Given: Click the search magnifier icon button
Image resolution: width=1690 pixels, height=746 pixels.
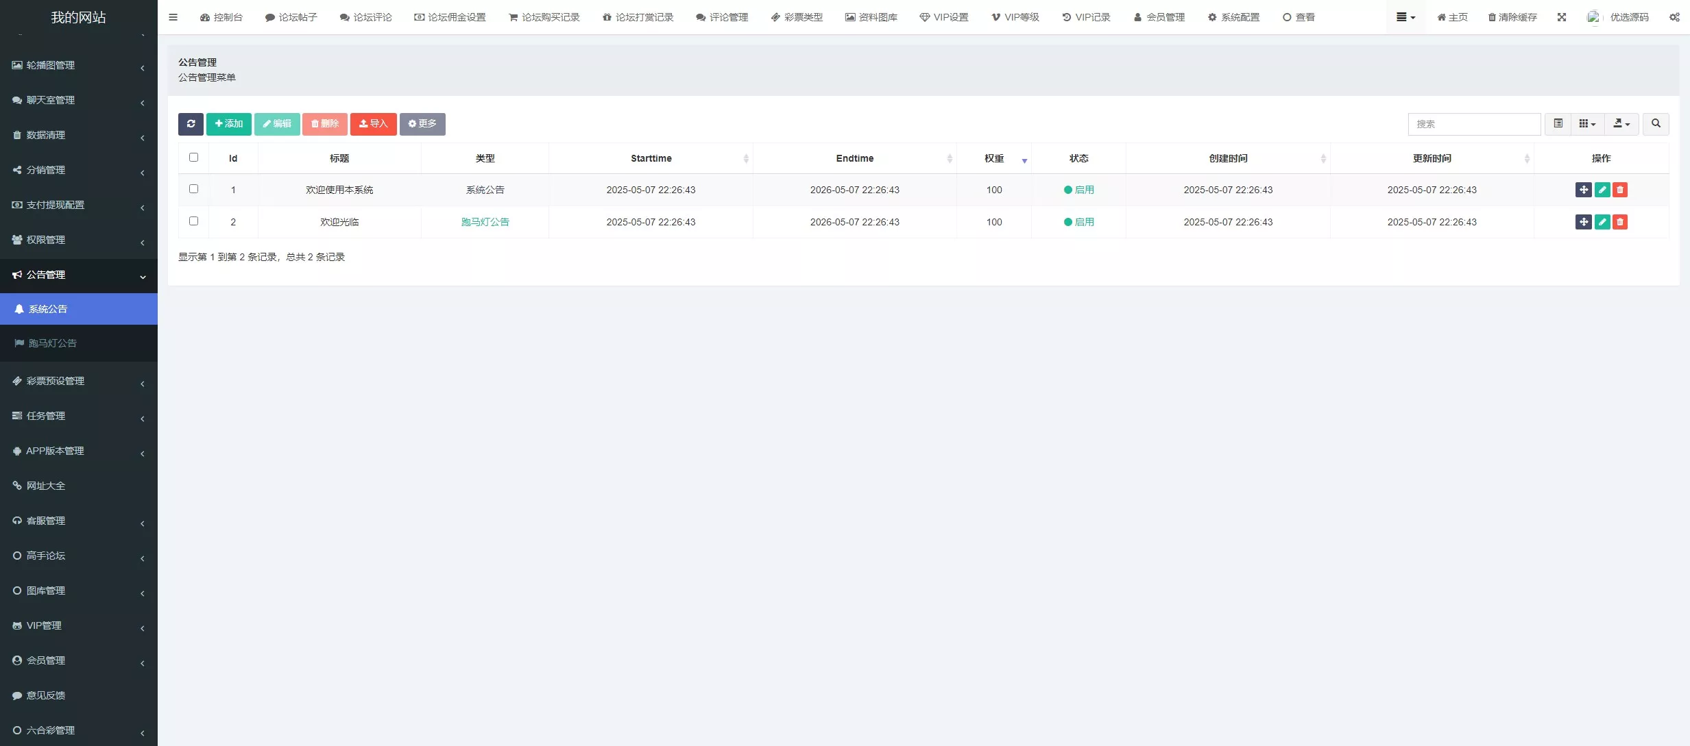Looking at the screenshot, I should coord(1656,124).
